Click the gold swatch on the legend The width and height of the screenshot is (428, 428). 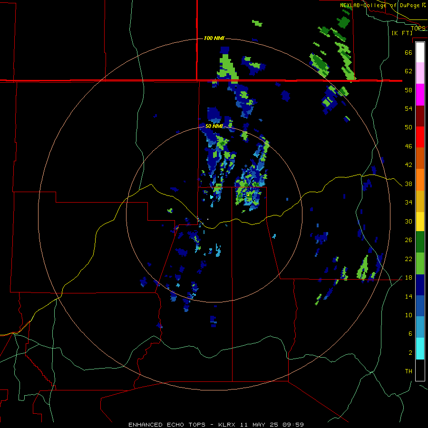pyautogui.click(x=420, y=201)
